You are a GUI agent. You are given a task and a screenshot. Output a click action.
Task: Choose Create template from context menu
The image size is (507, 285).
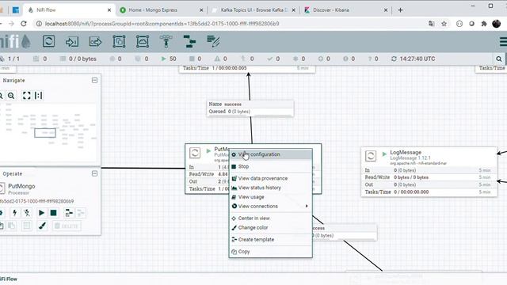pos(271,240)
